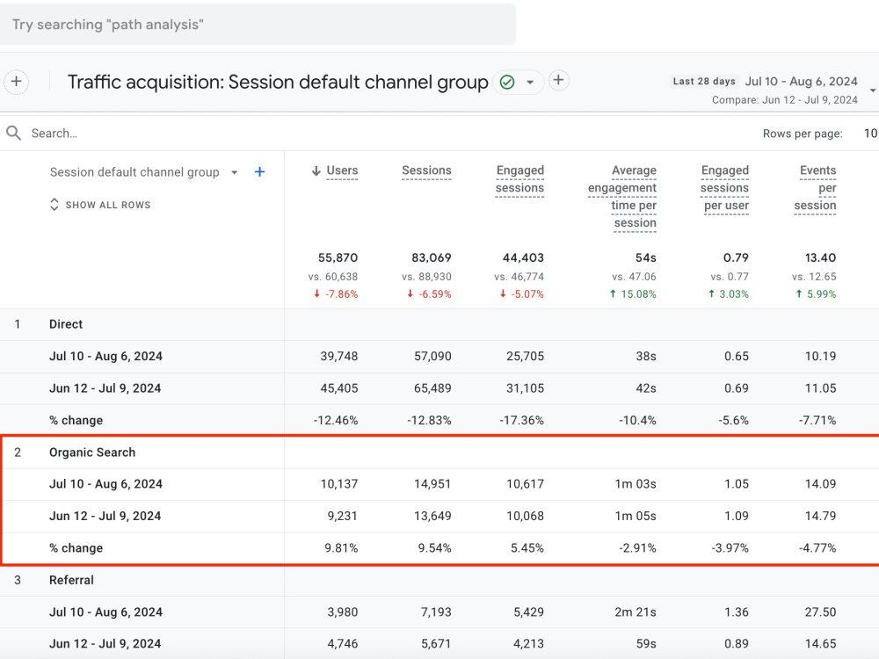Click the green checkmark status icon

[507, 83]
